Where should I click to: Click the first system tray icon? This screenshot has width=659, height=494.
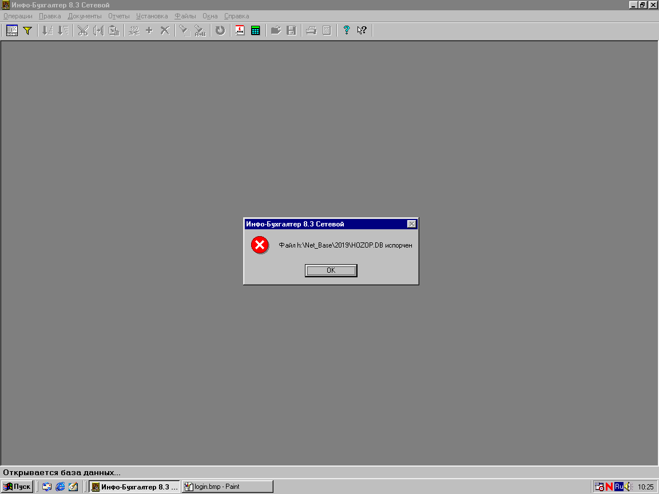click(600, 487)
